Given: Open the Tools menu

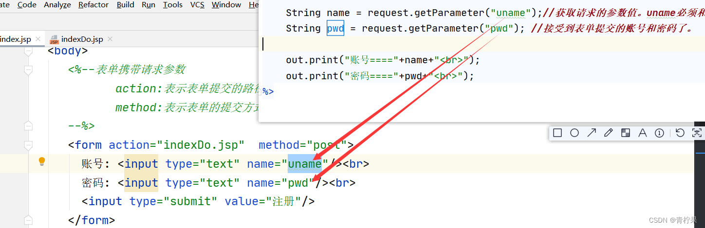Looking at the screenshot, I should (173, 5).
